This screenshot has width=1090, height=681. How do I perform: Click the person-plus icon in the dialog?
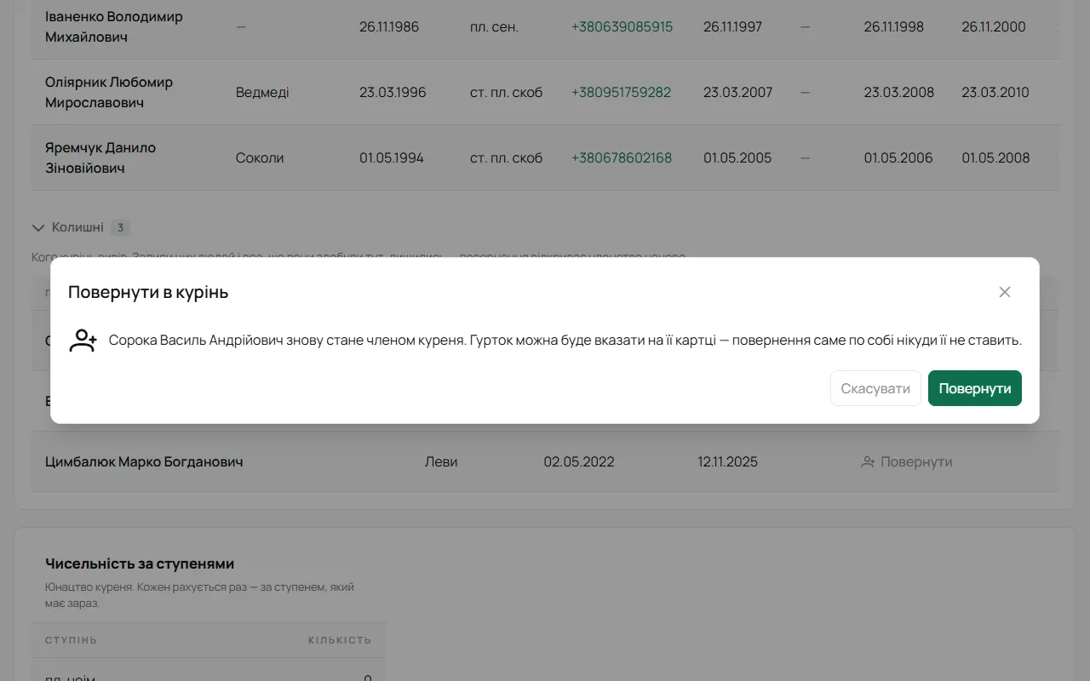point(83,340)
